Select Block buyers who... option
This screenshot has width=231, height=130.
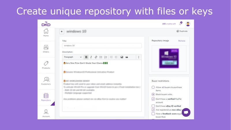click(153, 94)
